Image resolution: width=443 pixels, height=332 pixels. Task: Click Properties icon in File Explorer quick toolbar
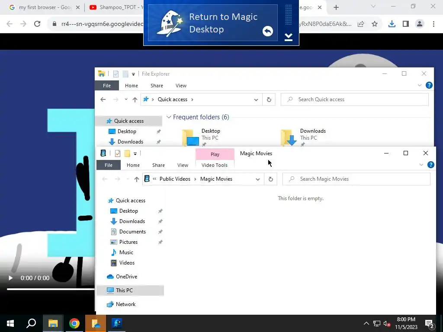(x=116, y=74)
